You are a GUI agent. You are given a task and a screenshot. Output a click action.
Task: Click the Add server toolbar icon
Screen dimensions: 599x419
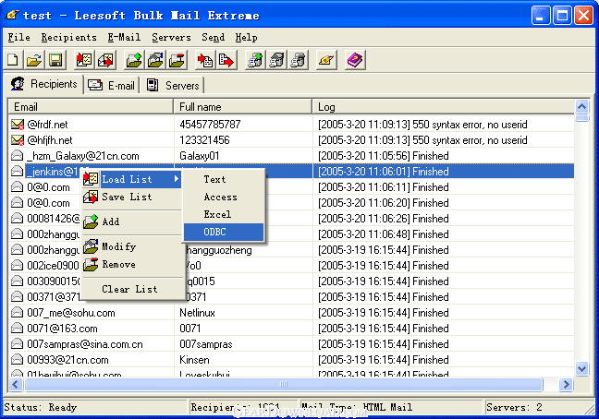[x=255, y=60]
